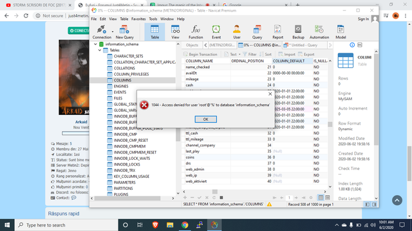
Task: Switch to View objects in toolbar
Action: (175, 32)
